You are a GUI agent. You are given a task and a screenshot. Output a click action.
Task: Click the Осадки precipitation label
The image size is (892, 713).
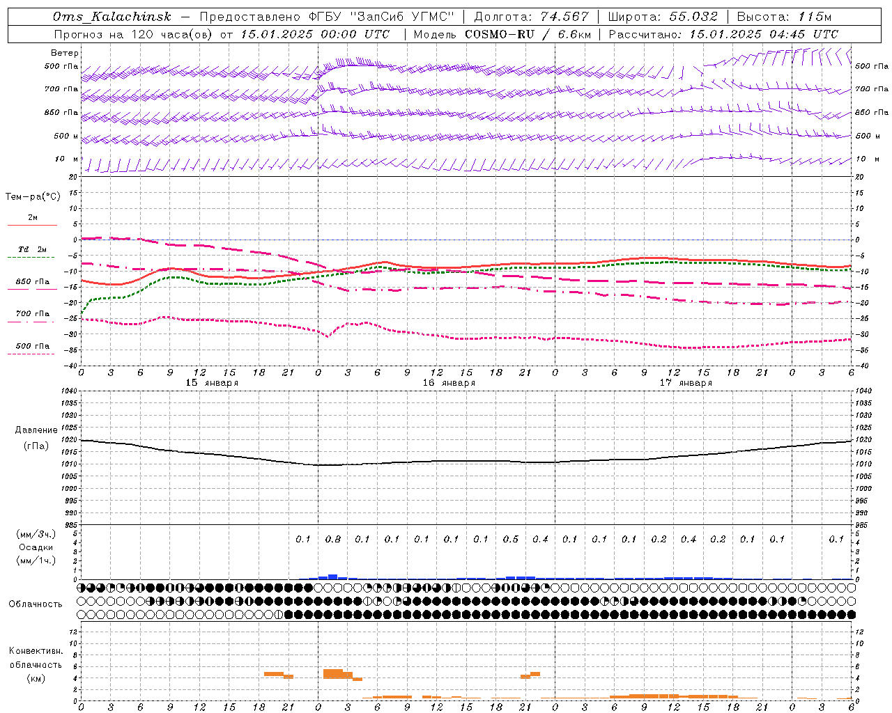[36, 547]
